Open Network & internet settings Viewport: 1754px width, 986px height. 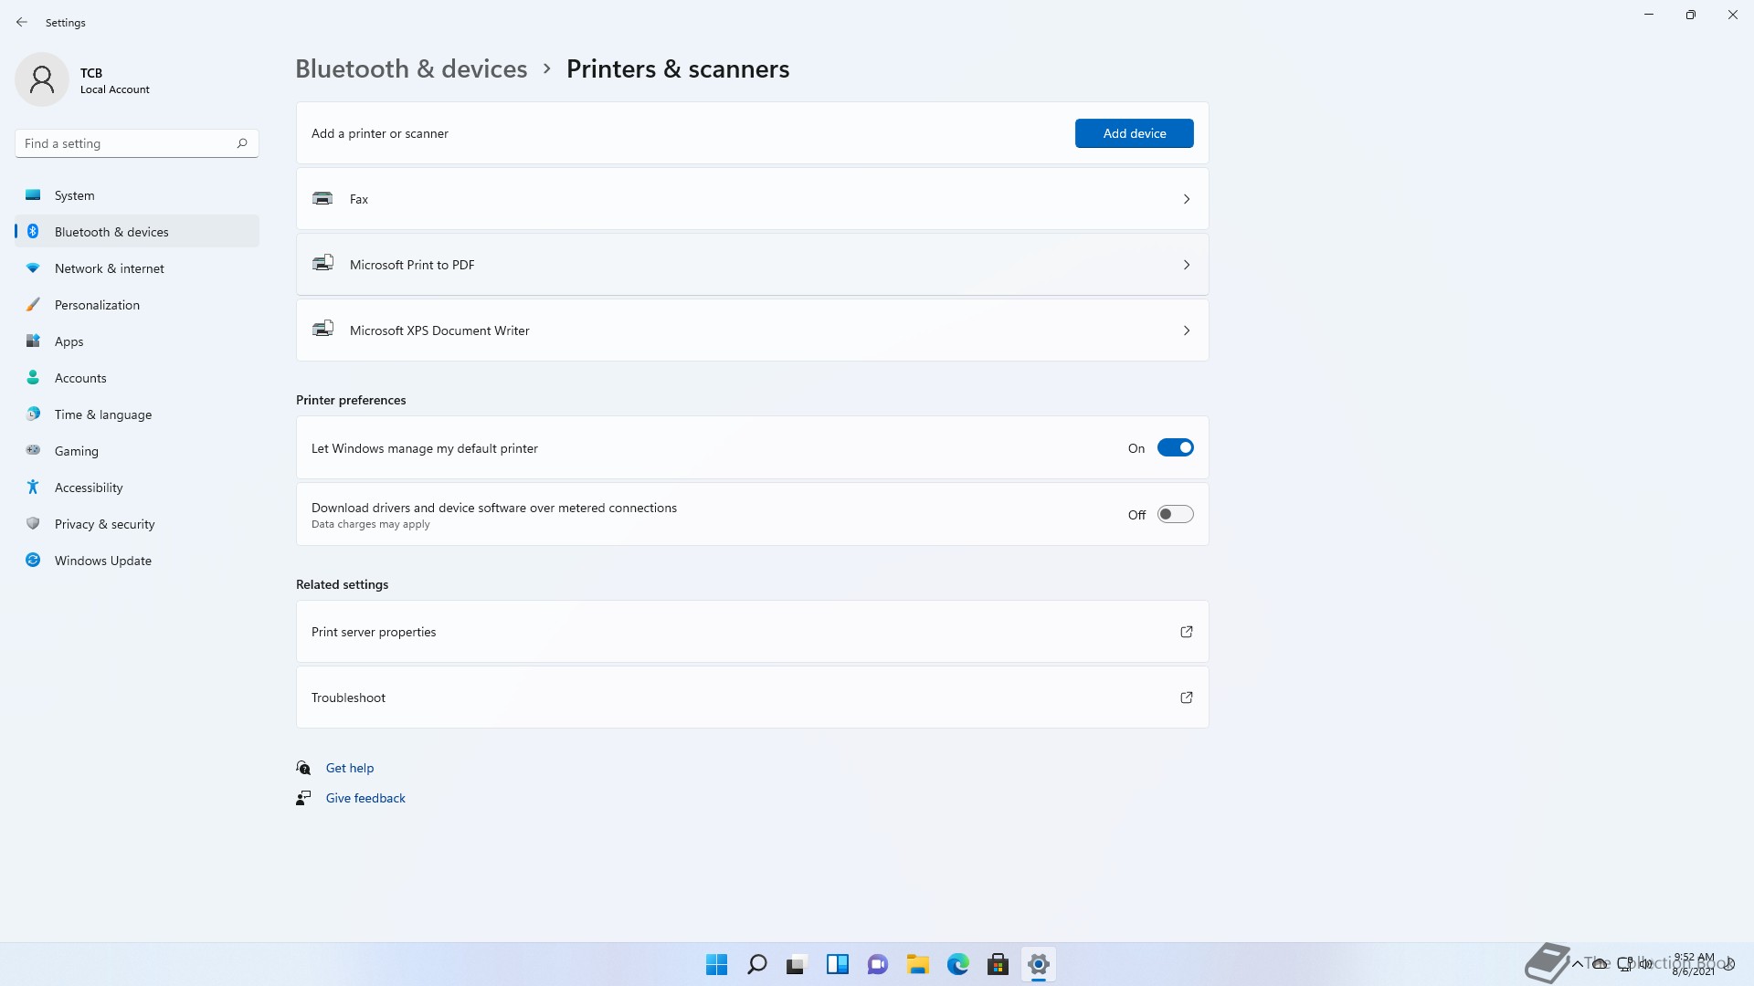click(137, 268)
